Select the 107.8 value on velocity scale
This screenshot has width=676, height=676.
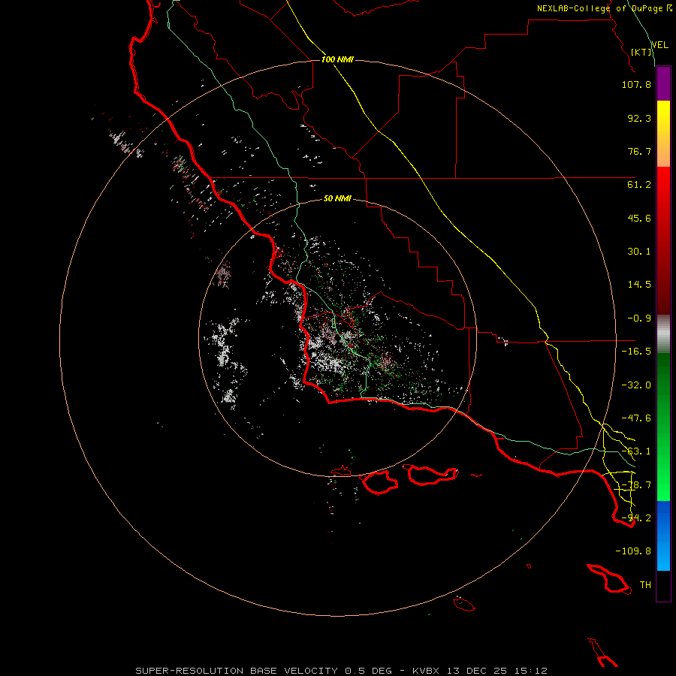(636, 84)
